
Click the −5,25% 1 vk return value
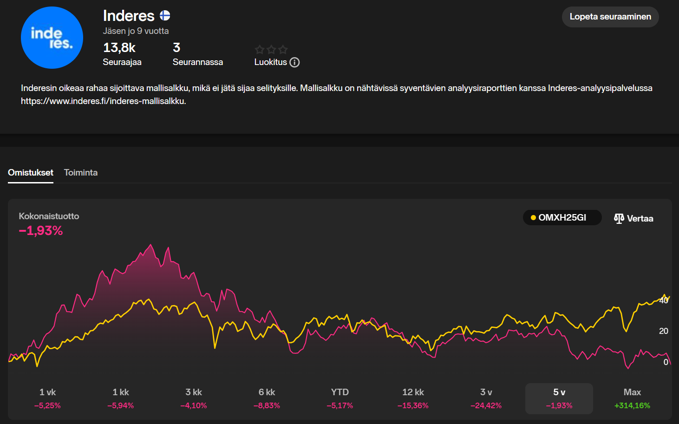point(47,406)
